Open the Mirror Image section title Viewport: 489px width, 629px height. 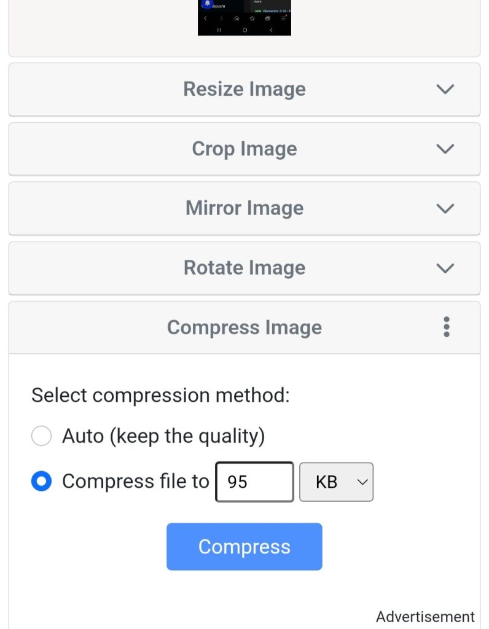pos(244,208)
